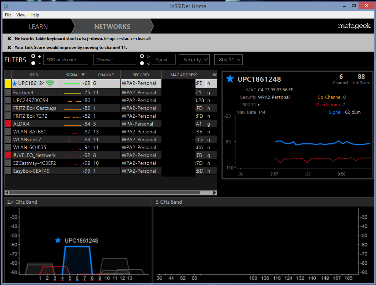This screenshot has width=376, height=285.
Task: Select the minus SSID filter radio button
Action: 33,63
